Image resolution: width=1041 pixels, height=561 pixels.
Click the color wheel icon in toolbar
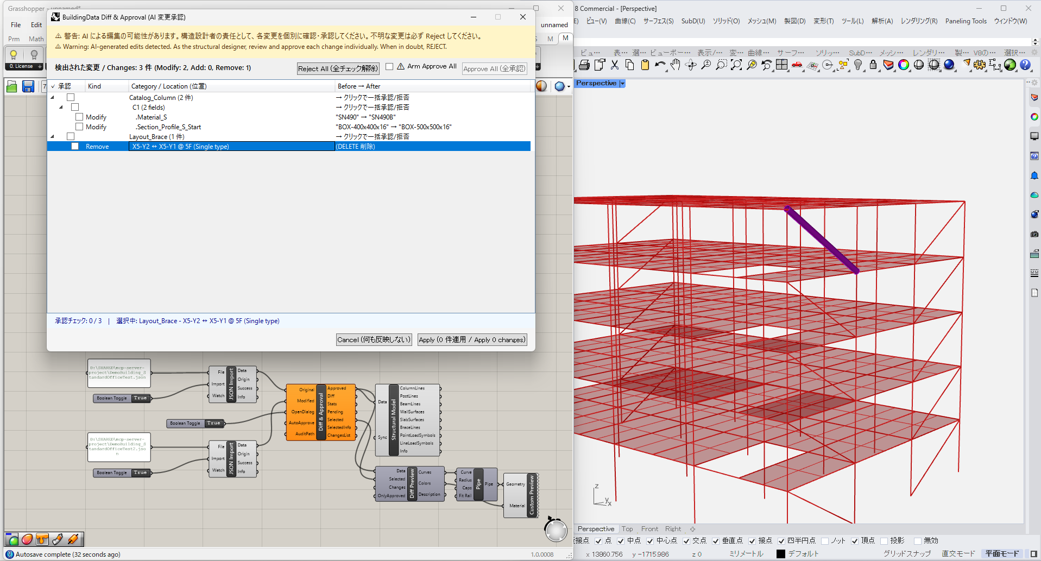pyautogui.click(x=904, y=65)
